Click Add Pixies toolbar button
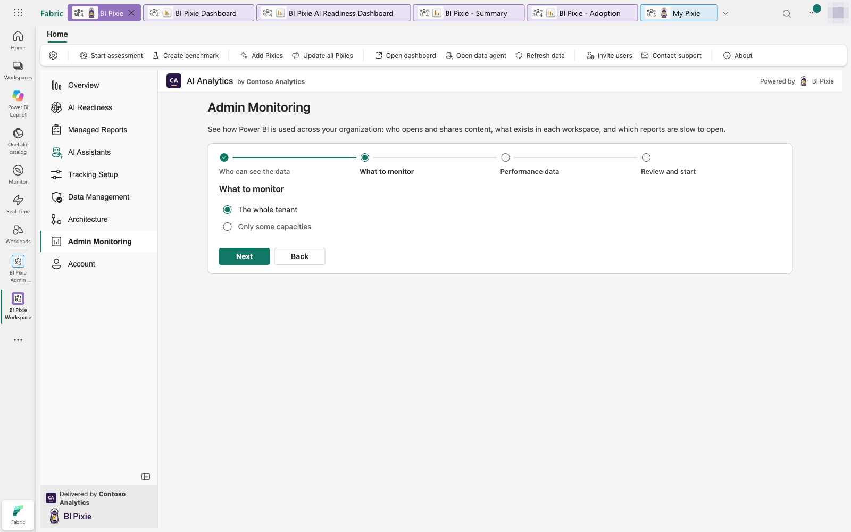The height and width of the screenshot is (532, 851). 262,55
